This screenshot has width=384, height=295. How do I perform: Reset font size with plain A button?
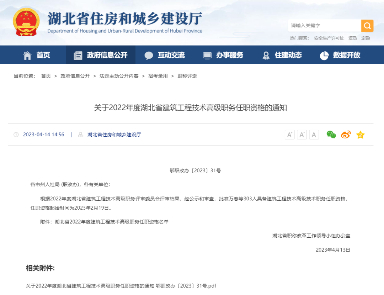(x=314, y=135)
